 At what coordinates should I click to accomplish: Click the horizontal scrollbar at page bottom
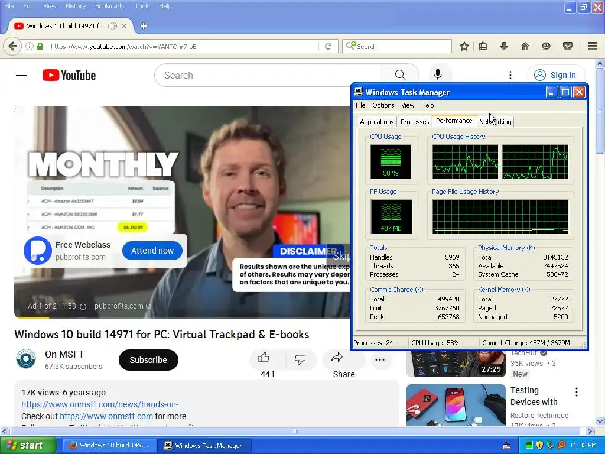tap(295, 431)
